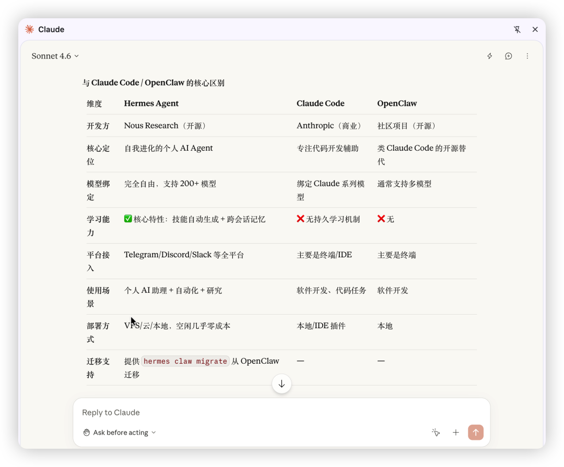Select the Hermes Agent column header
The height and width of the screenshot is (467, 564).
151,103
